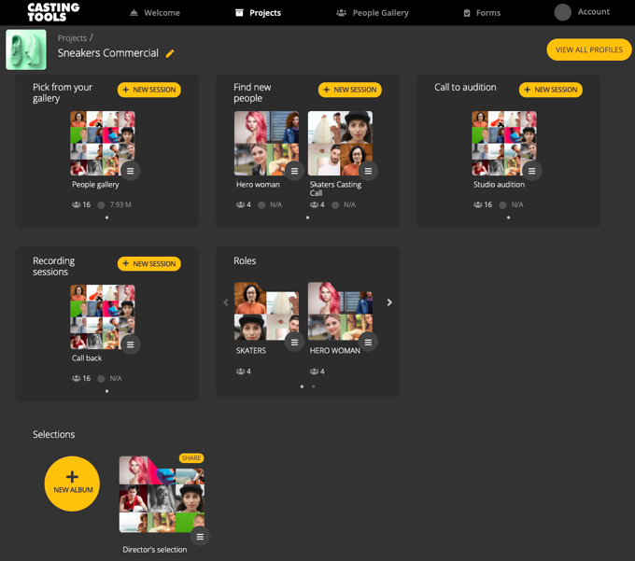
Task: Open SKATERS role folder
Action: pos(266,311)
